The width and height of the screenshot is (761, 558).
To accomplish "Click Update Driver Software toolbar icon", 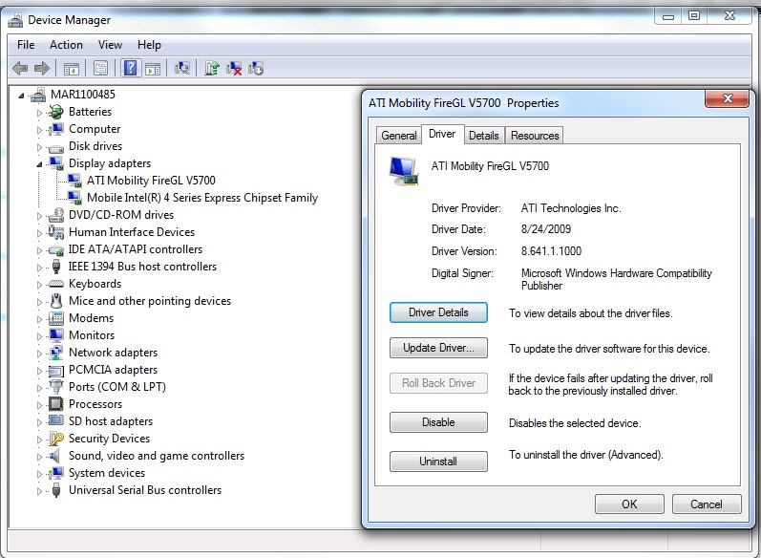I will pyautogui.click(x=212, y=68).
